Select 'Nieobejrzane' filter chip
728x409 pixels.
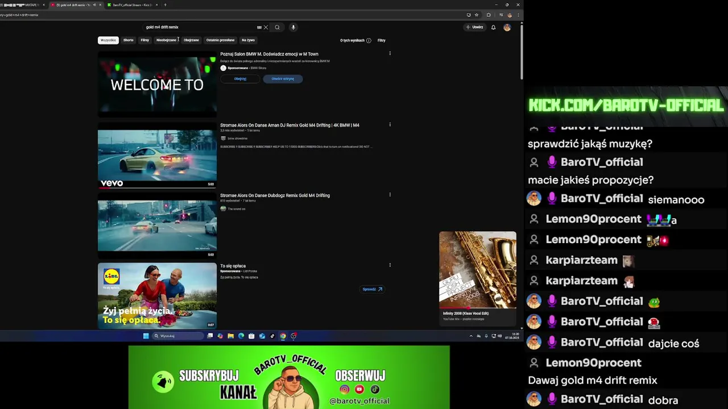point(167,40)
